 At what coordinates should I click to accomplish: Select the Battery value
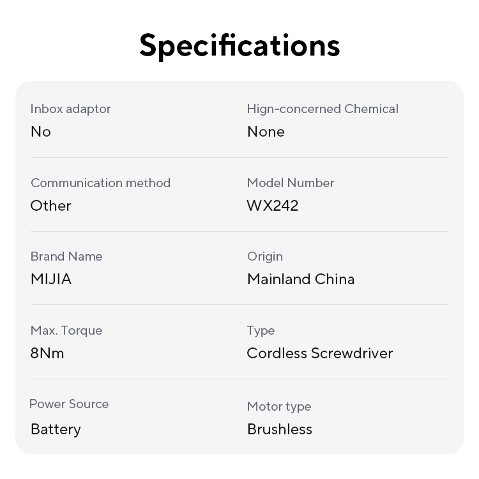[x=56, y=429]
